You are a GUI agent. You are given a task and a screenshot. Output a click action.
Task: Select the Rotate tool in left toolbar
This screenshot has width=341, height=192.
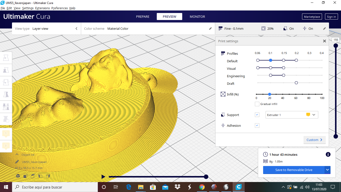[6, 82]
